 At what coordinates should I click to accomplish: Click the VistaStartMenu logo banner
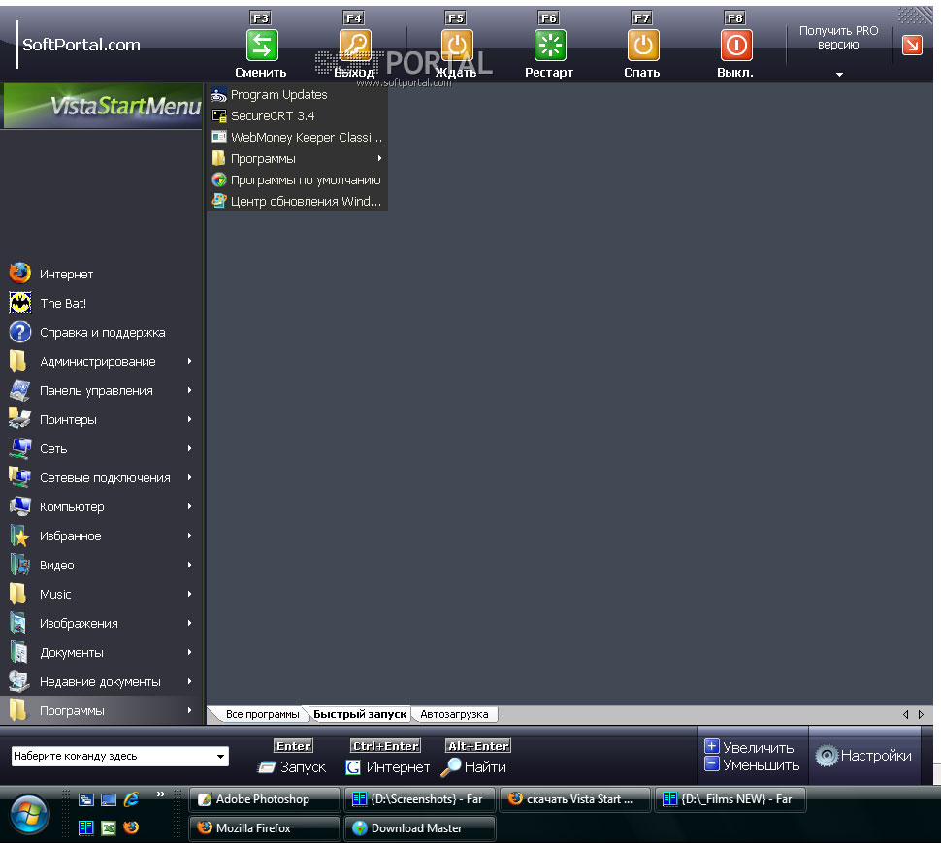[103, 106]
